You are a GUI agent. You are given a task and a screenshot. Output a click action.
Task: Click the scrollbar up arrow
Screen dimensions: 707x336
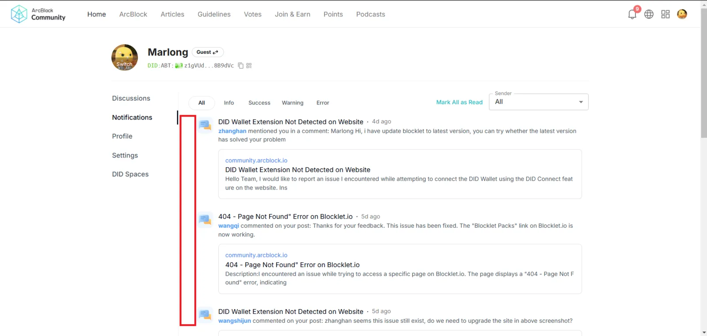[704, 4]
